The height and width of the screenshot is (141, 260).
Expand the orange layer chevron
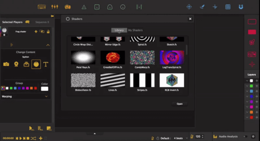click(247, 112)
